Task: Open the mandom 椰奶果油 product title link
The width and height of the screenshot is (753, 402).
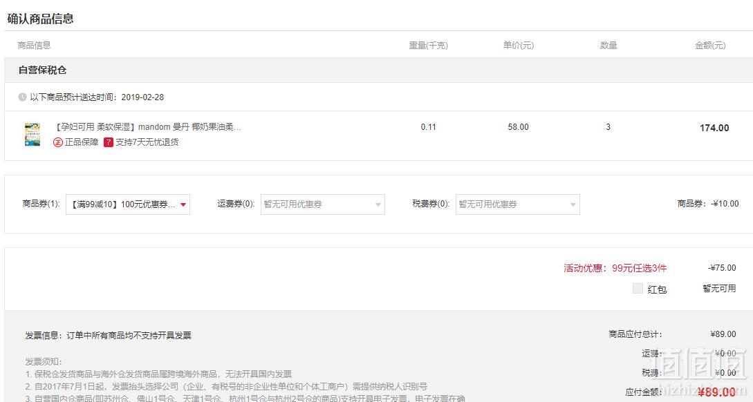Action: click(147, 126)
